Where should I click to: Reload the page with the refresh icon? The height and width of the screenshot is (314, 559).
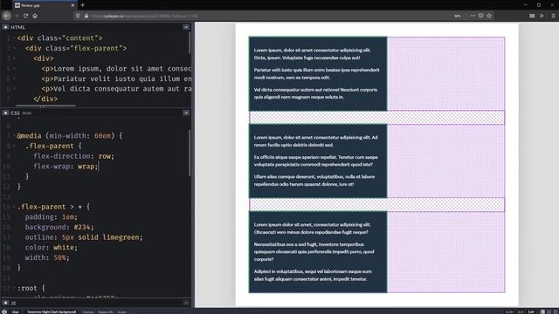coord(25,16)
